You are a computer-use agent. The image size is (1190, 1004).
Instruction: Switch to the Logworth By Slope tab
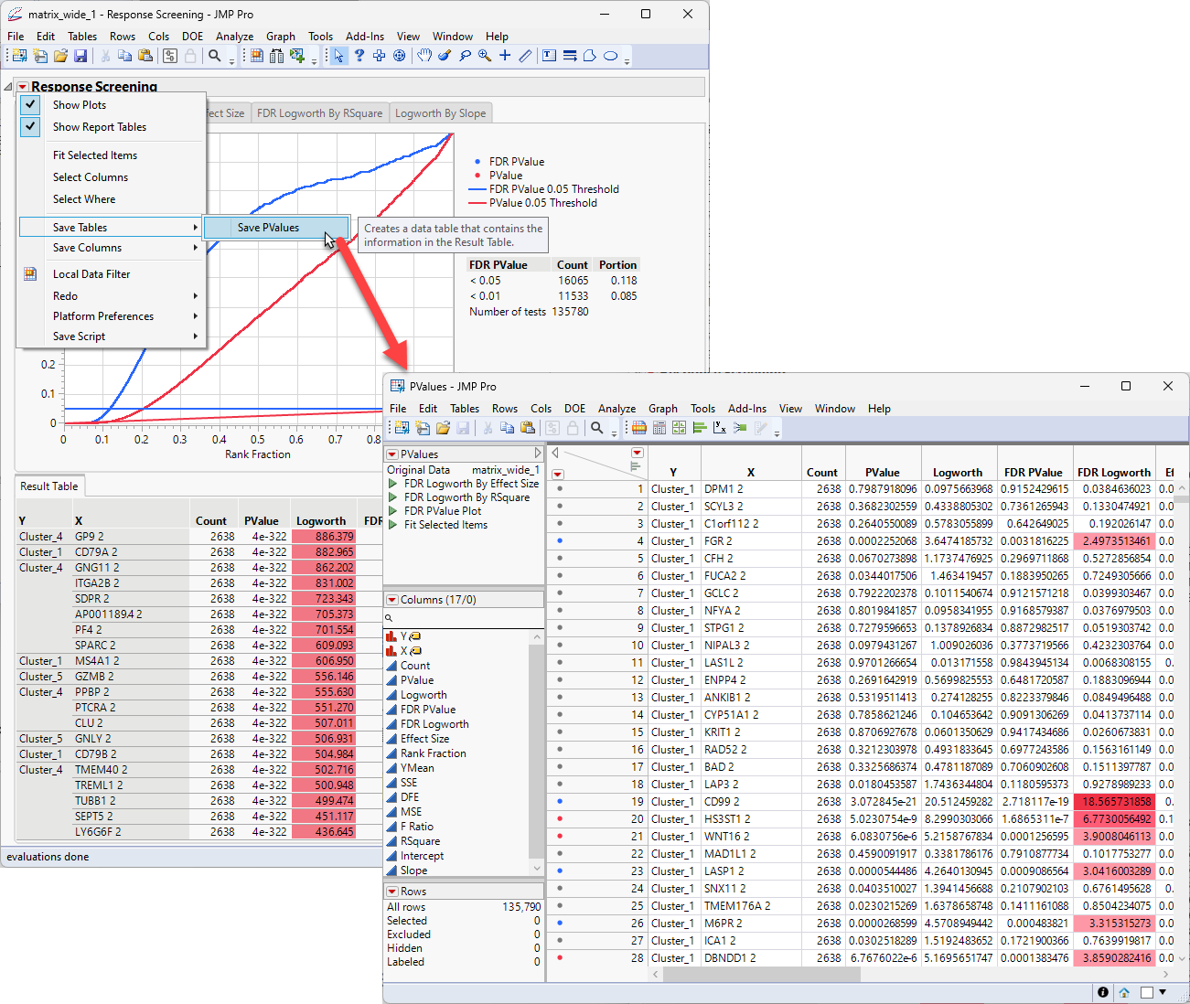pyautogui.click(x=440, y=113)
